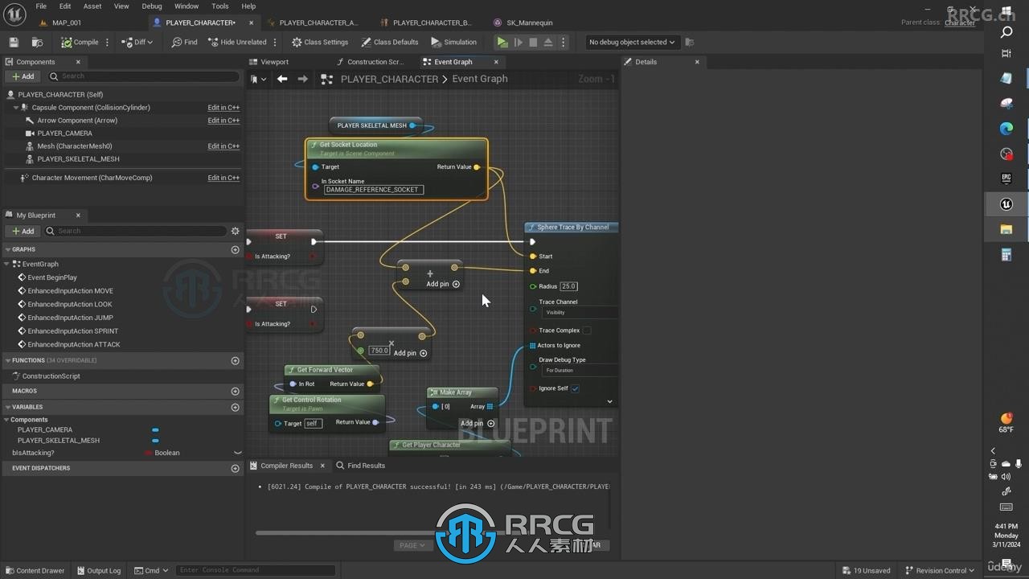Open Draw Debug Type dropdown
This screenshot has width=1029, height=579.
pos(580,370)
